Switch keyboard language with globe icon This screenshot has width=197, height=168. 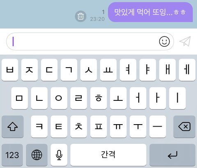[x=37, y=155]
